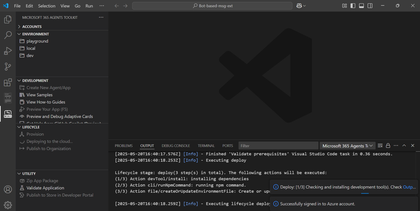Open the Extensions view
420x211 pixels.
(x=8, y=82)
